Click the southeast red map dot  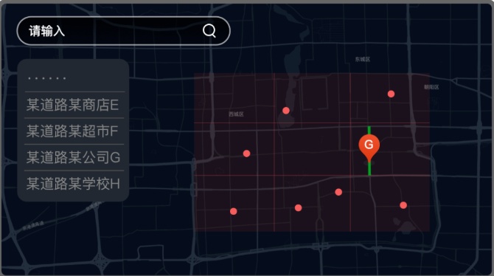click(x=403, y=205)
